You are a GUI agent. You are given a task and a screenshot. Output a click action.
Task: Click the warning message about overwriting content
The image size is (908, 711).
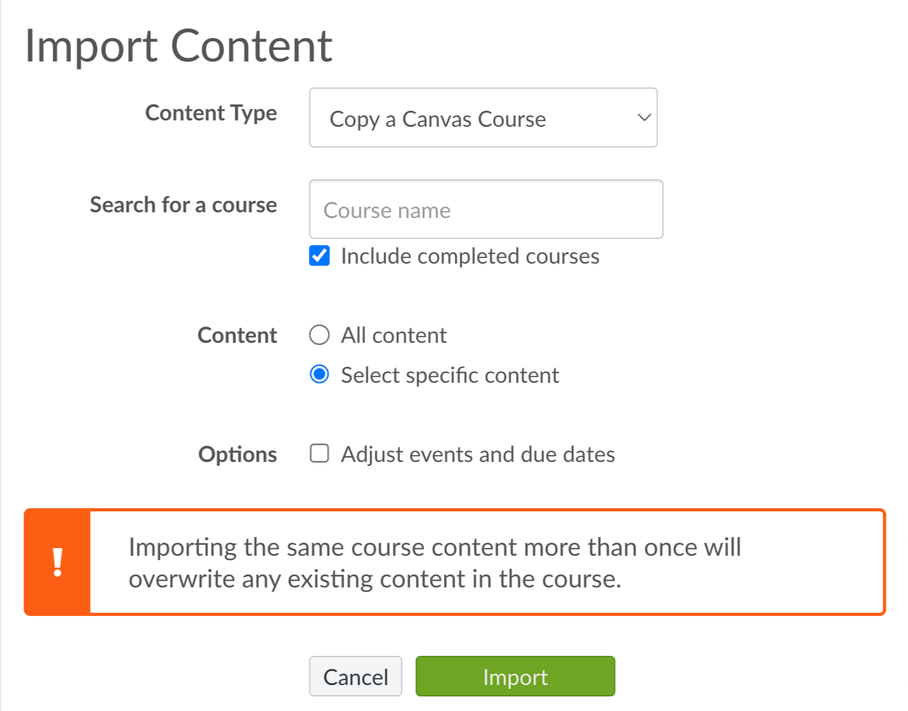(x=435, y=562)
